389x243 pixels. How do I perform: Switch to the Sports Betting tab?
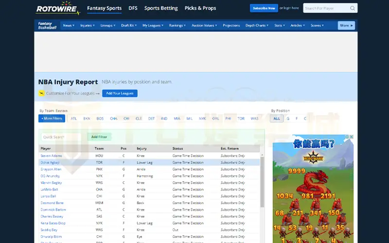[161, 8]
